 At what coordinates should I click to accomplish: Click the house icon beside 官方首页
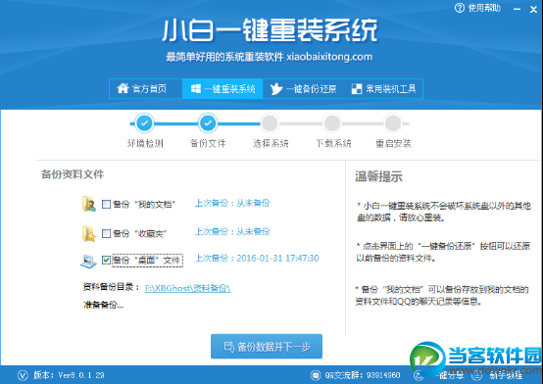point(123,88)
